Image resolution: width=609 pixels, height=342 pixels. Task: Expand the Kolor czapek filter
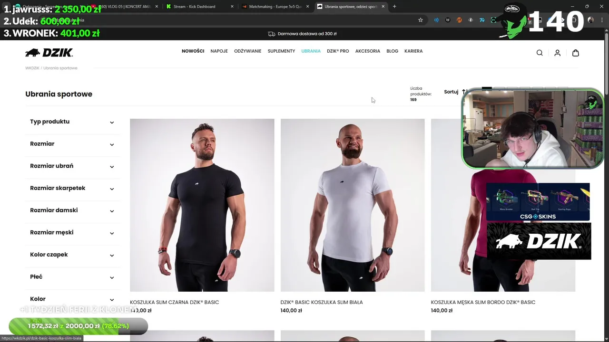[72, 255]
